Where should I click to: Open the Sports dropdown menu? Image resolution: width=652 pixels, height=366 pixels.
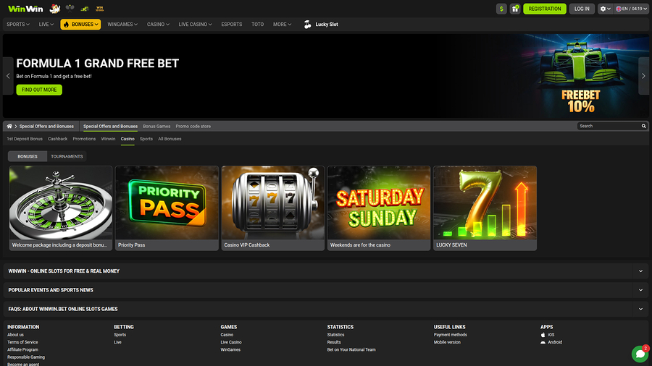[18, 25]
